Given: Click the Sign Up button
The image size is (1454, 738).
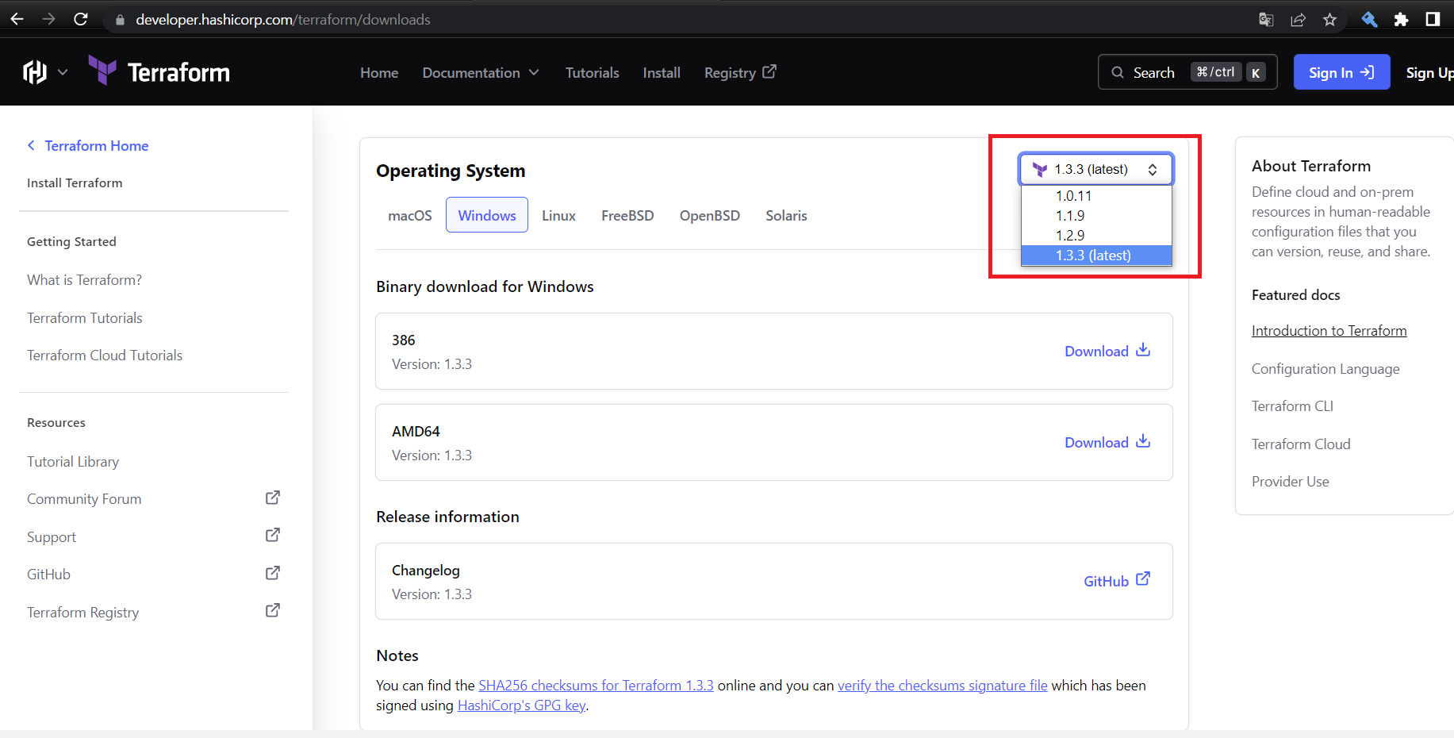Looking at the screenshot, I should pyautogui.click(x=1429, y=72).
